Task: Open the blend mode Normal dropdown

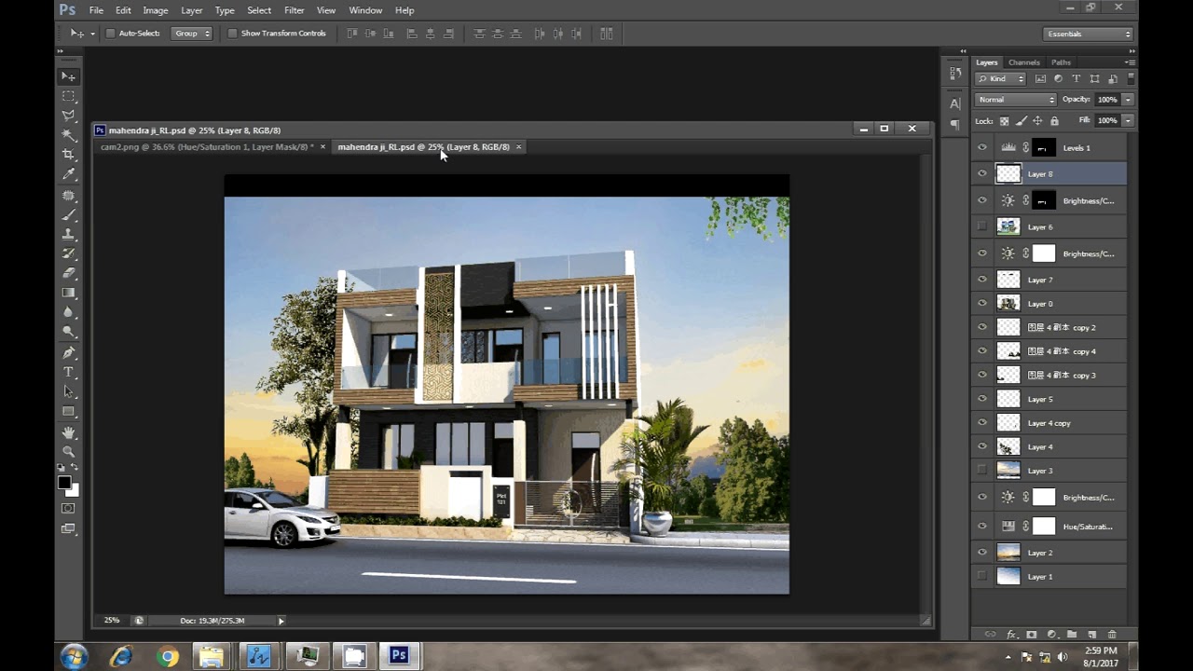Action: (x=1014, y=99)
